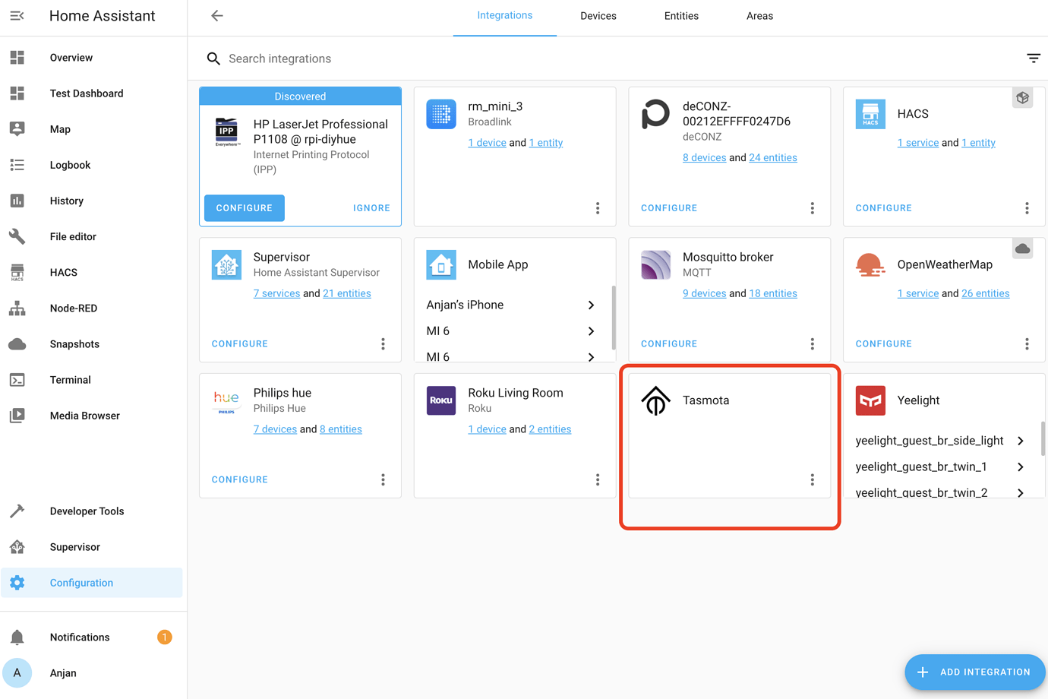Open Roku Living Room card overflow menu
This screenshot has width=1048, height=699.
[598, 479]
